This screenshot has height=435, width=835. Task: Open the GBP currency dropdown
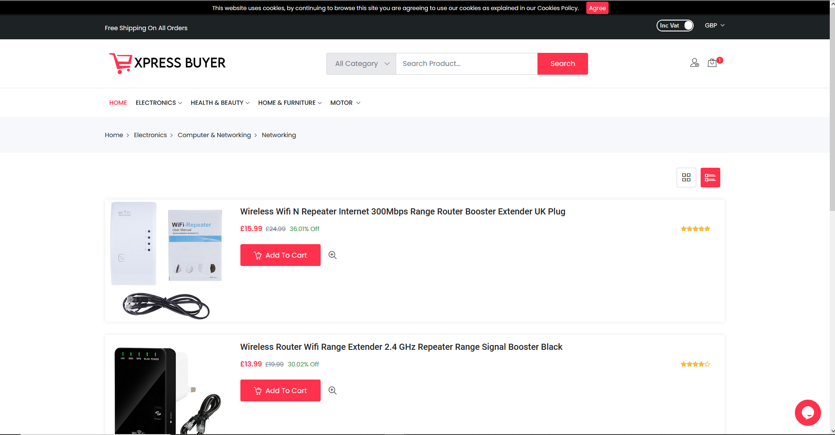714,25
